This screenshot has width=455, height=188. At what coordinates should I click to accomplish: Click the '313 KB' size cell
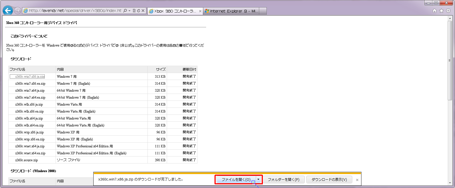[x=157, y=77]
